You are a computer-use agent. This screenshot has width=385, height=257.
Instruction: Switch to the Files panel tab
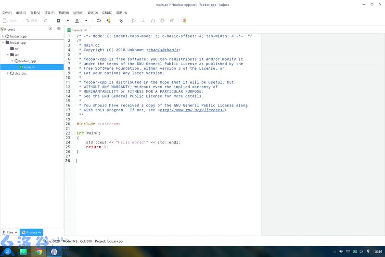pos(10,232)
